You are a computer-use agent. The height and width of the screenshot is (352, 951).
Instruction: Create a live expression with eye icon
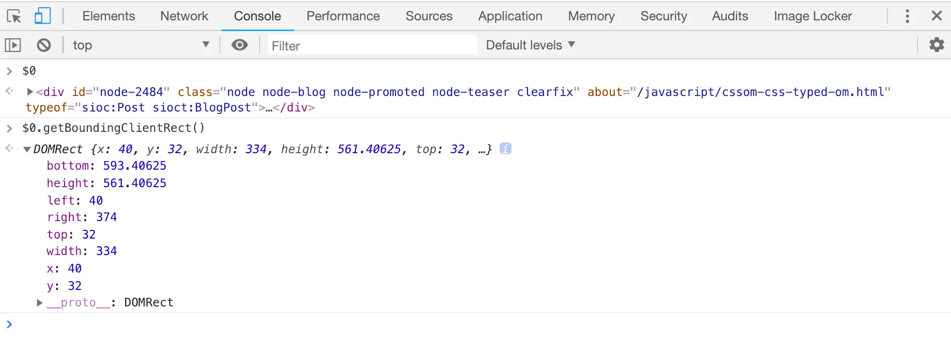pos(239,45)
